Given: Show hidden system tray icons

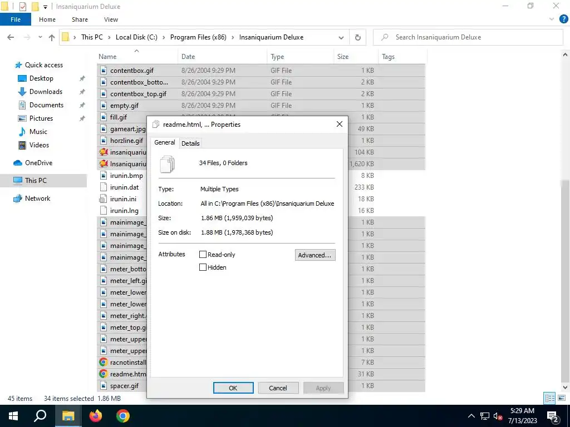Looking at the screenshot, I should coord(471,416).
